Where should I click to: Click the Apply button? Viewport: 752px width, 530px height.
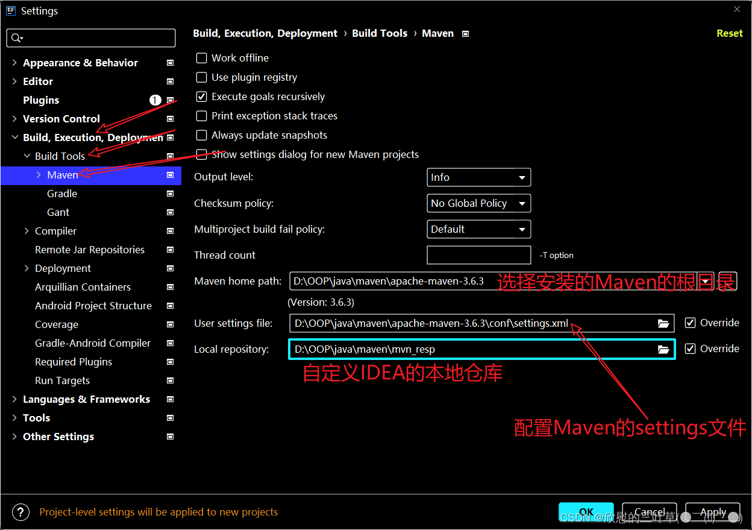713,512
